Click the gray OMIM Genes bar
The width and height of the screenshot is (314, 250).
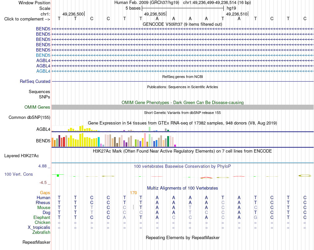pyautogui.click(x=182, y=107)
